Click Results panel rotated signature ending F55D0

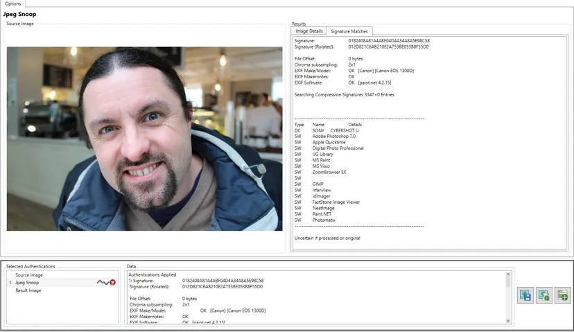[388, 47]
